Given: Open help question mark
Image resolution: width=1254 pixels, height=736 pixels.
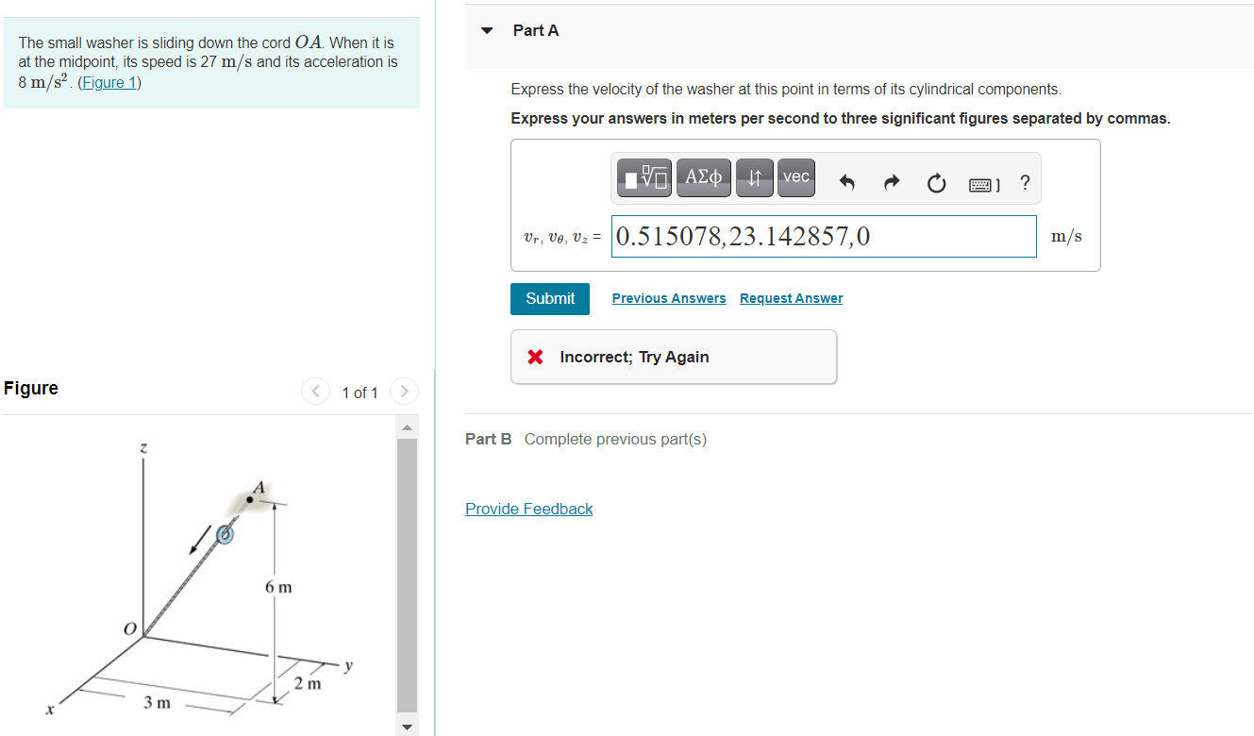Looking at the screenshot, I should click(x=1025, y=183).
